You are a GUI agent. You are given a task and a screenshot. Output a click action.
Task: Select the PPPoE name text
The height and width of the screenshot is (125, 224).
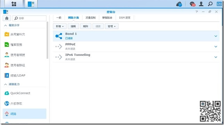[70, 44]
